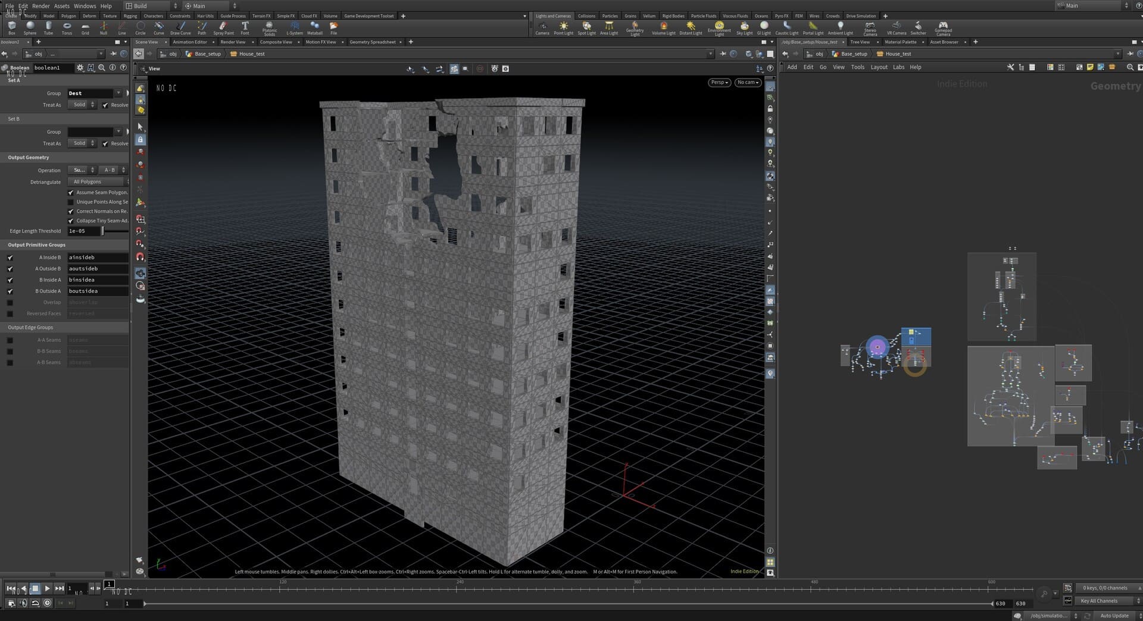Click House_test in network path bar

898,54
